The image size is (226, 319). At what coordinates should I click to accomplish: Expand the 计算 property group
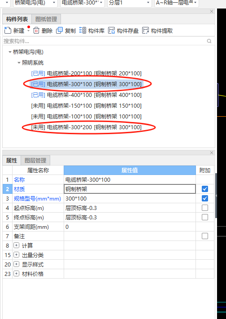coord(16,245)
